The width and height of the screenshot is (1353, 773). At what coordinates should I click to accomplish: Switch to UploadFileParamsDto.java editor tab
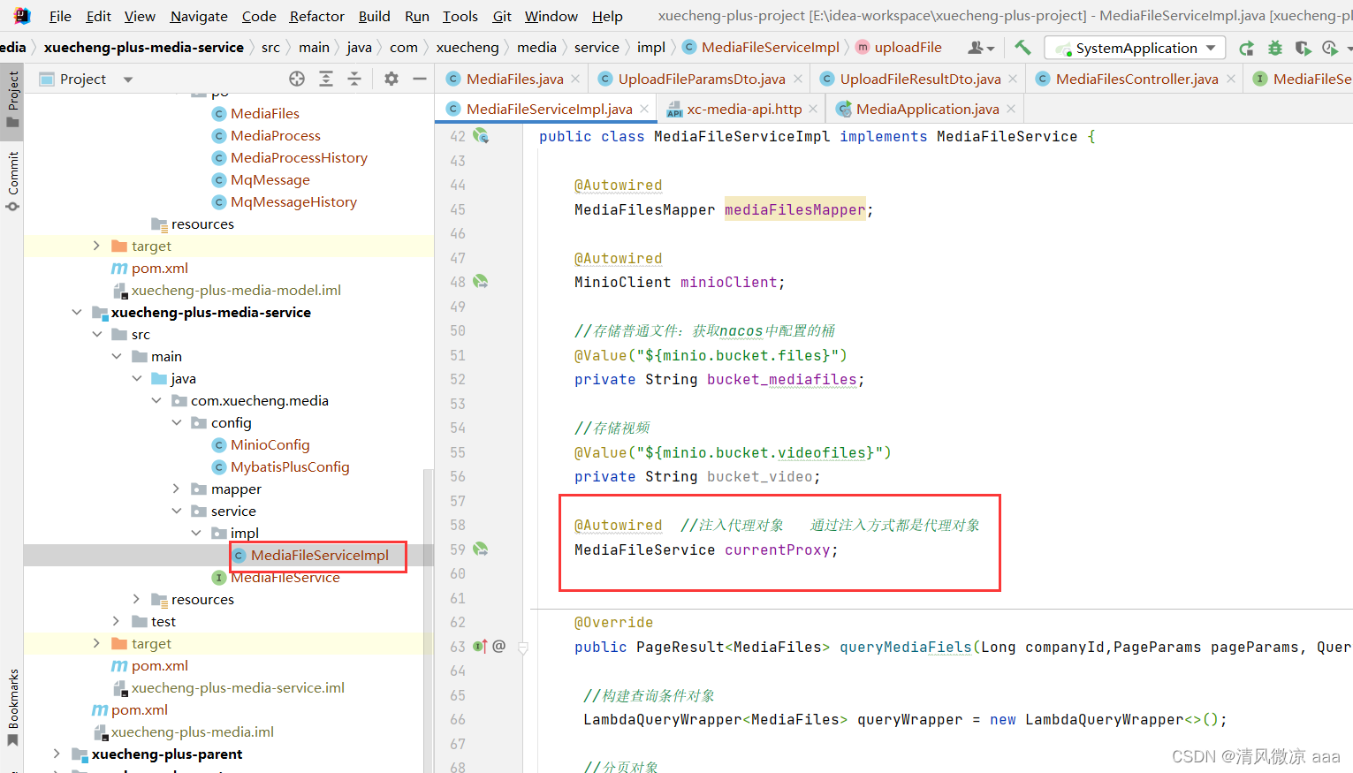point(702,79)
